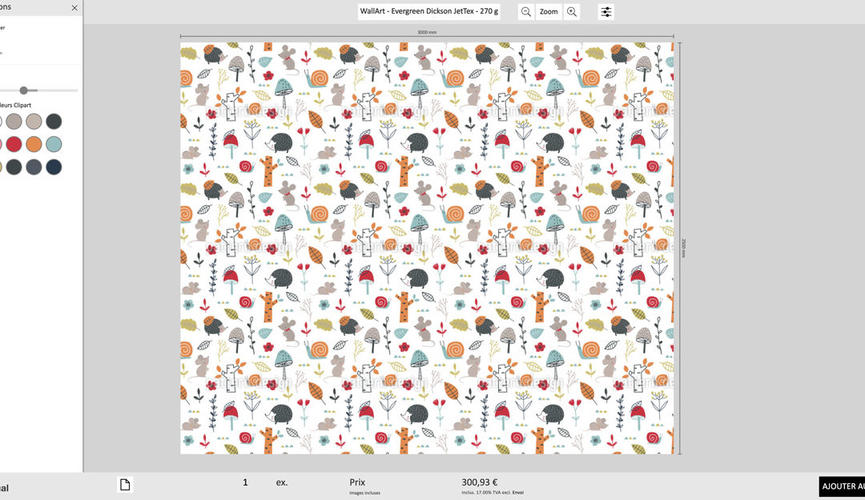
Task: Open the WallArt Evergreen Dickson JetTex product selector
Action: 428,11
